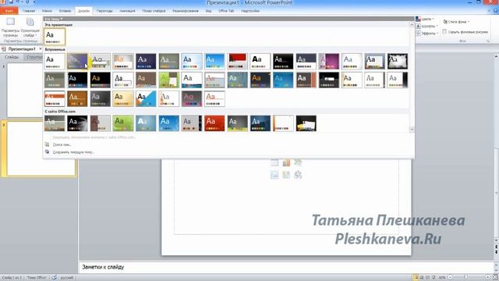
Task: Select slide 2 thumbnail
Action: tap(41, 148)
